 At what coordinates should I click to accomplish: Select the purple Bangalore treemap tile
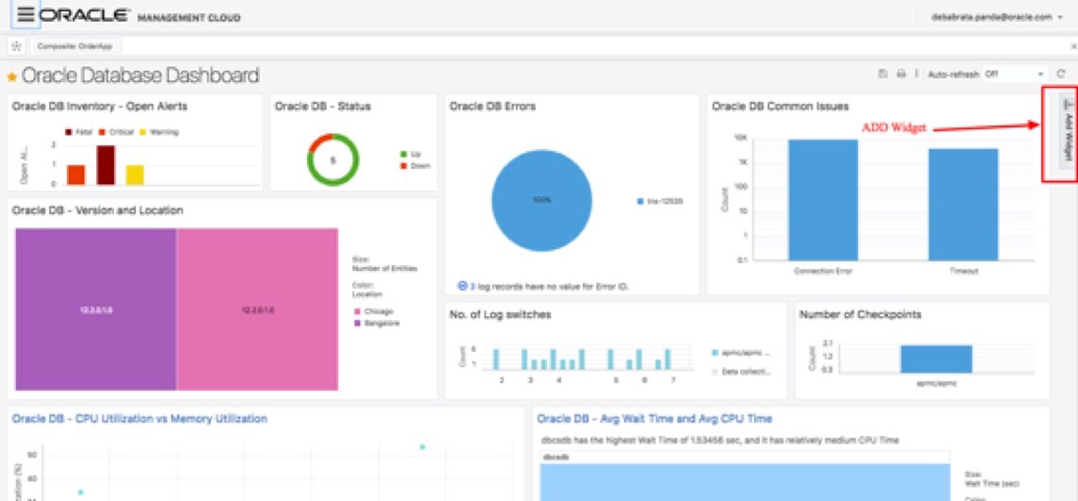pyautogui.click(x=95, y=309)
